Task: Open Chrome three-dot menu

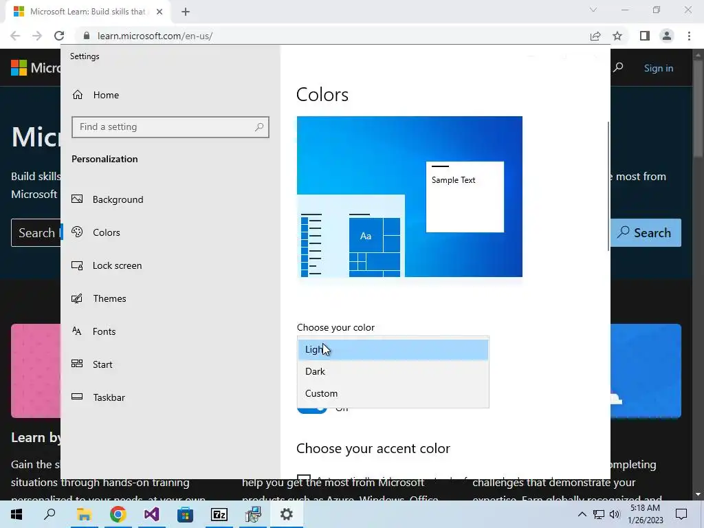Action: tap(689, 36)
